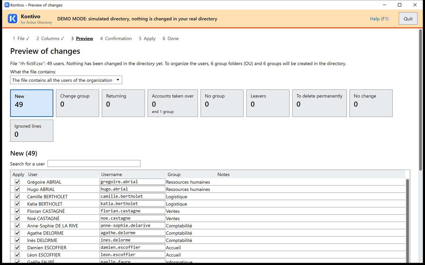Viewport: 425px width, 265px height.
Task: Click the Search for a user field
Action: coord(94,163)
